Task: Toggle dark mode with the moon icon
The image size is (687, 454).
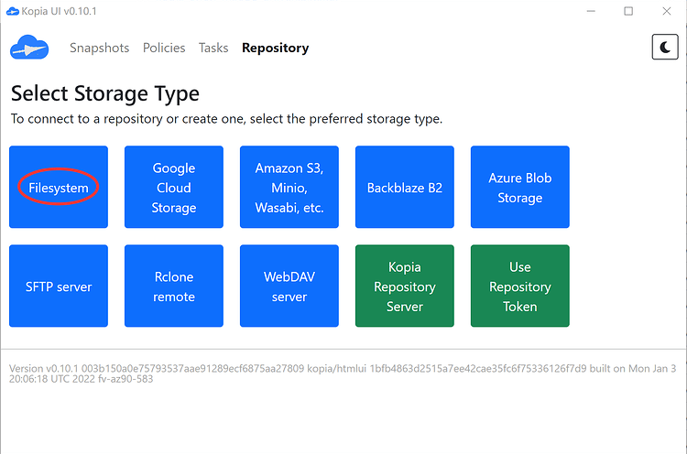Action: tap(664, 47)
